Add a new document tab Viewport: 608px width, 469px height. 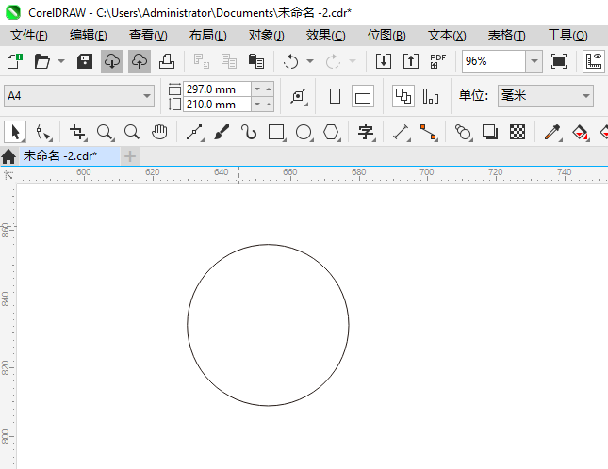point(130,156)
